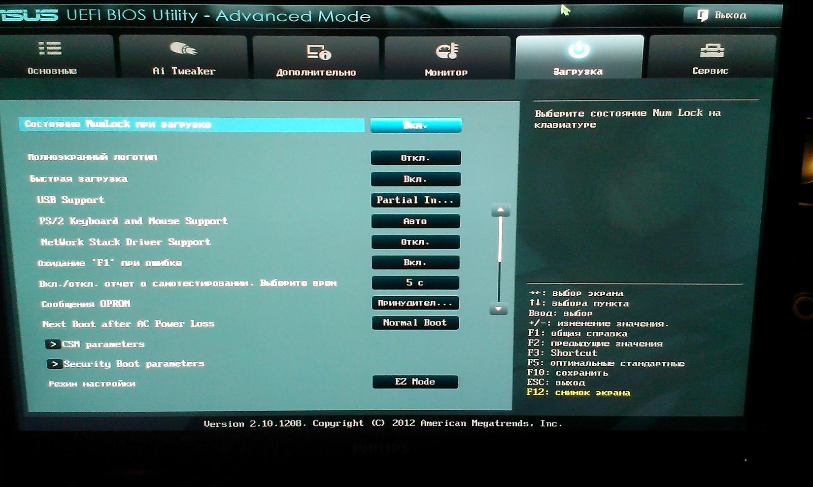Viewport: 813px width, 487px height.
Task: Click the F2: предыдущие значения hint
Action: [595, 343]
